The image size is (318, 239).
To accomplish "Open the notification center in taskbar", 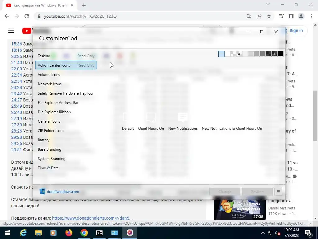I will click(308, 233).
